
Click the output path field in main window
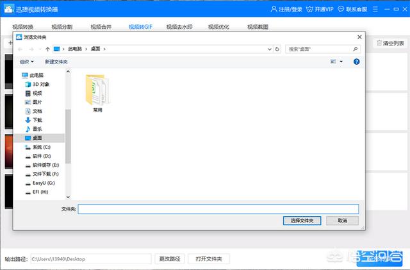tap(91, 259)
